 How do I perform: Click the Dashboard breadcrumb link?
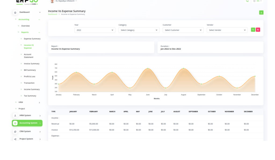tap(52, 14)
